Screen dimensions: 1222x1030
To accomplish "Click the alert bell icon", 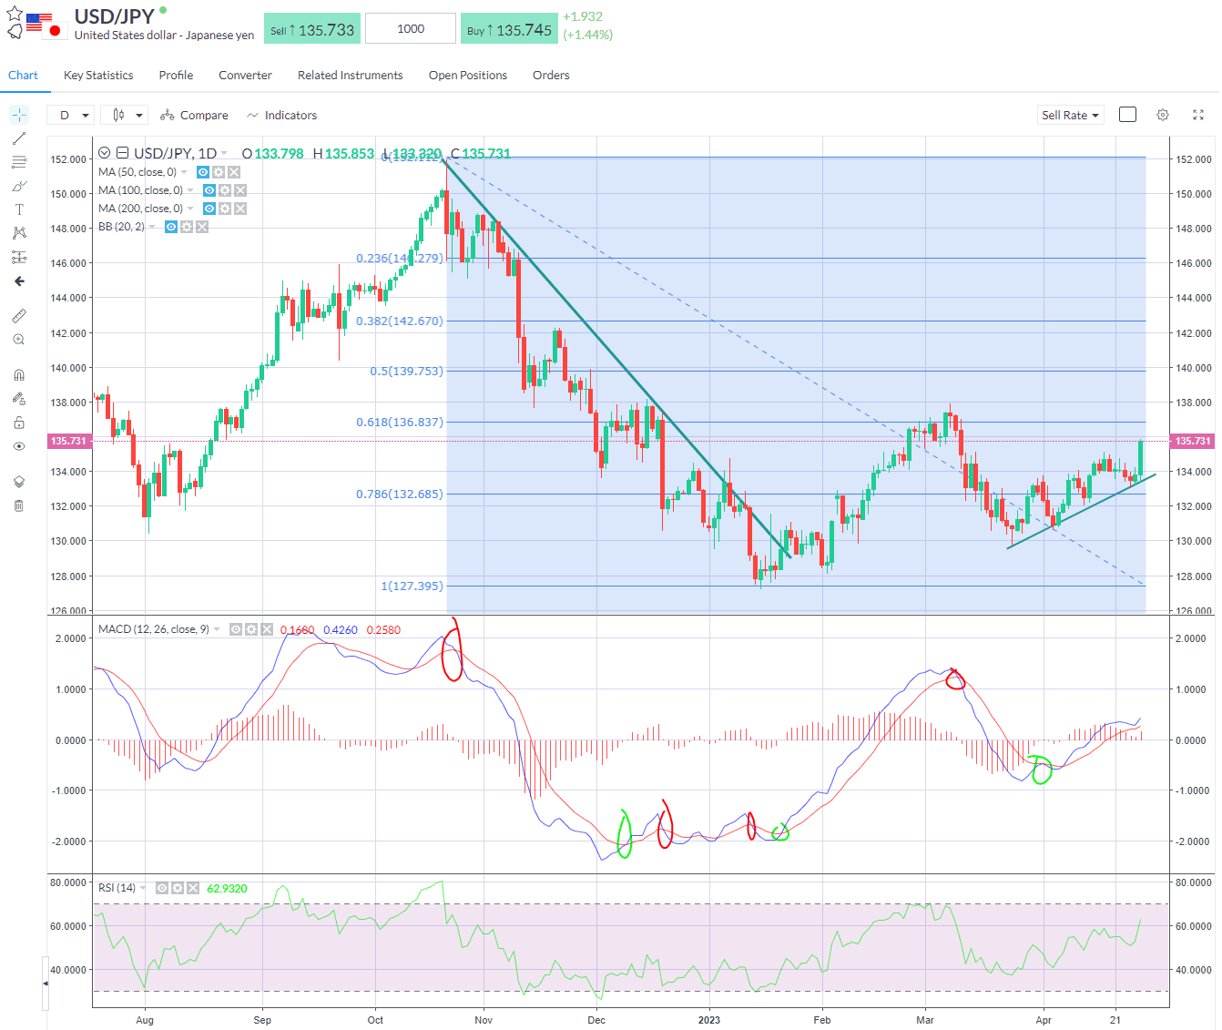I will click(15, 32).
